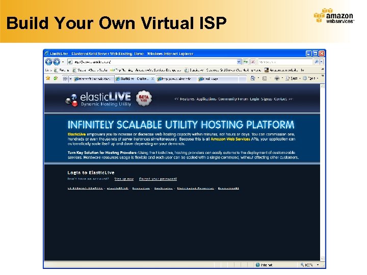367x275 pixels.
Task: Refresh the page with the green arrows button
Action: [246, 62]
